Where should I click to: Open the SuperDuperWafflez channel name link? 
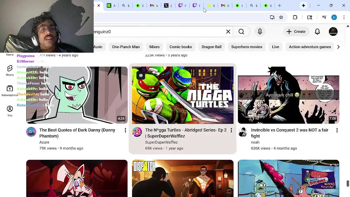[x=161, y=142]
